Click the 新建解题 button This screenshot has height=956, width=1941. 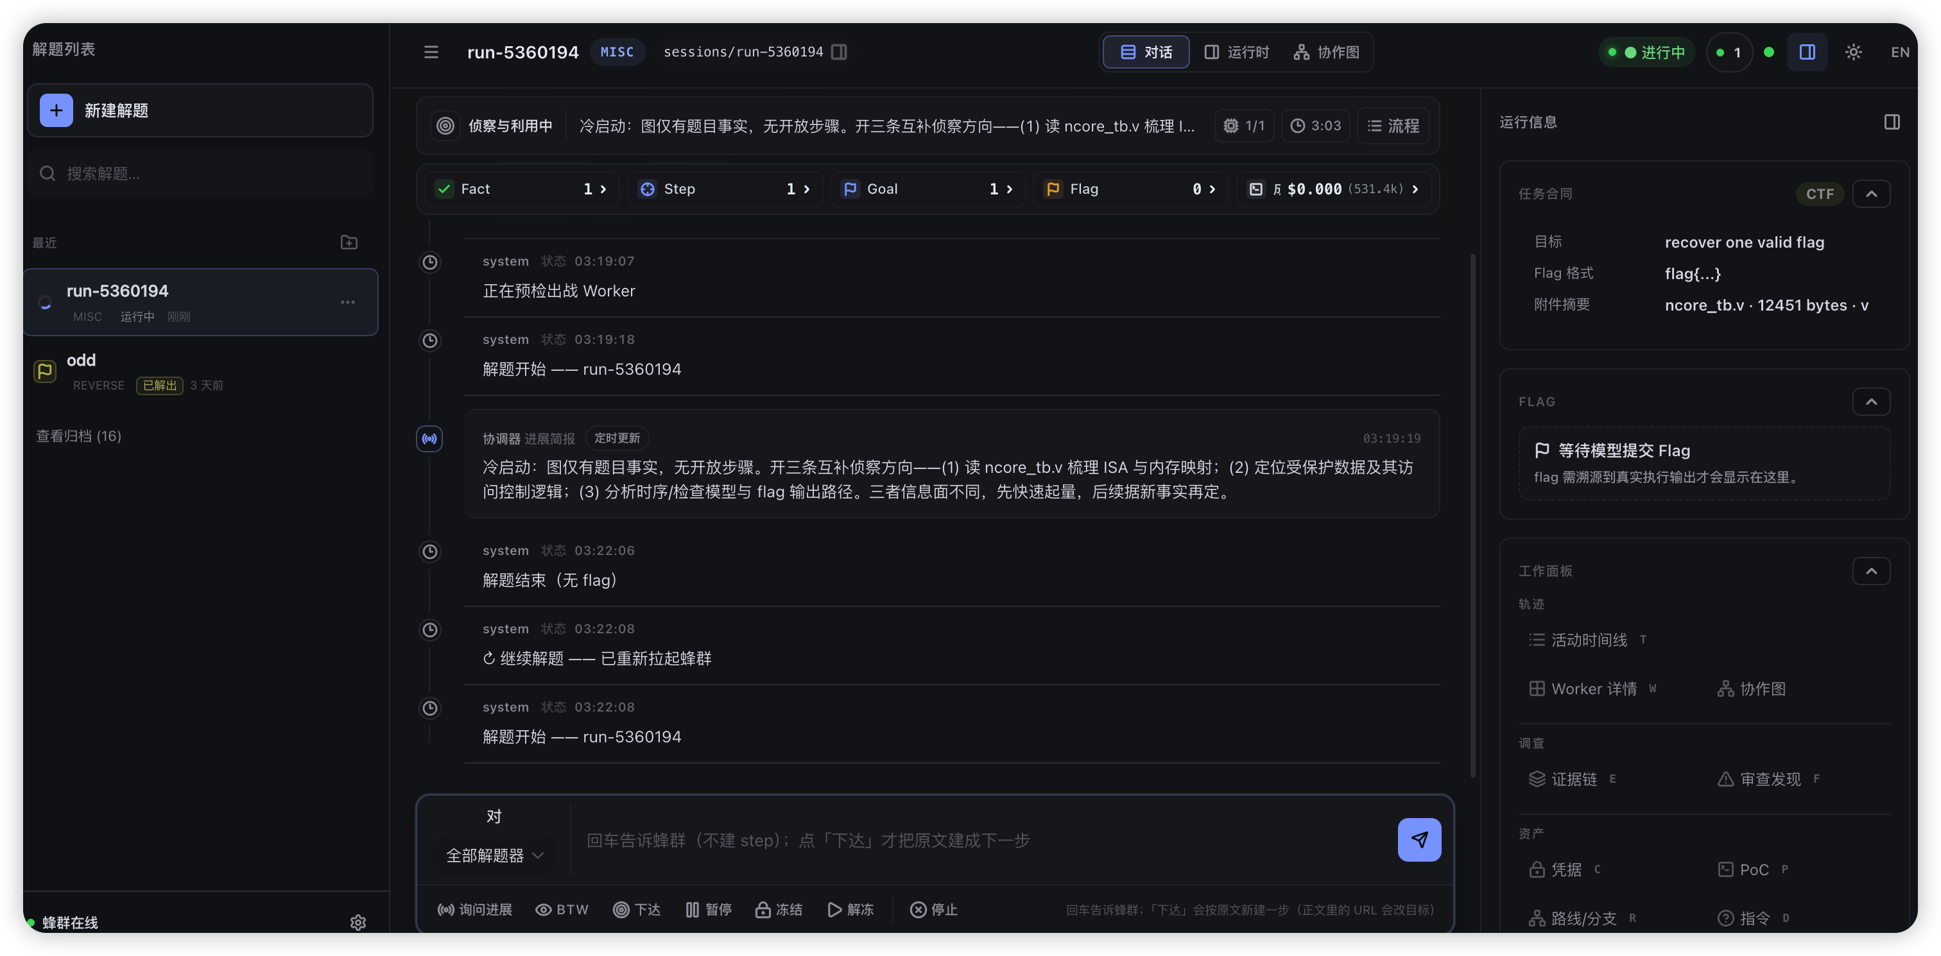(x=200, y=111)
